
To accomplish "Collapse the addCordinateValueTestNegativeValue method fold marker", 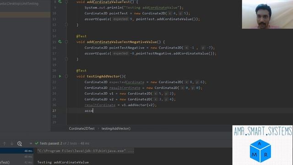I will [66, 42].
